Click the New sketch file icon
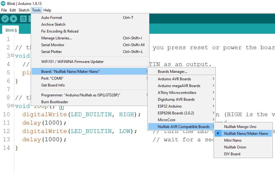The width and height of the screenshot is (275, 172). [x=23, y=19]
